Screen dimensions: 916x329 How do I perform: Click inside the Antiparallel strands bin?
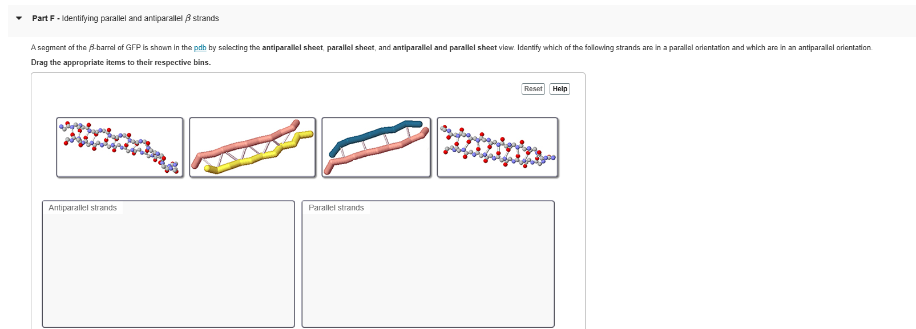(x=168, y=268)
